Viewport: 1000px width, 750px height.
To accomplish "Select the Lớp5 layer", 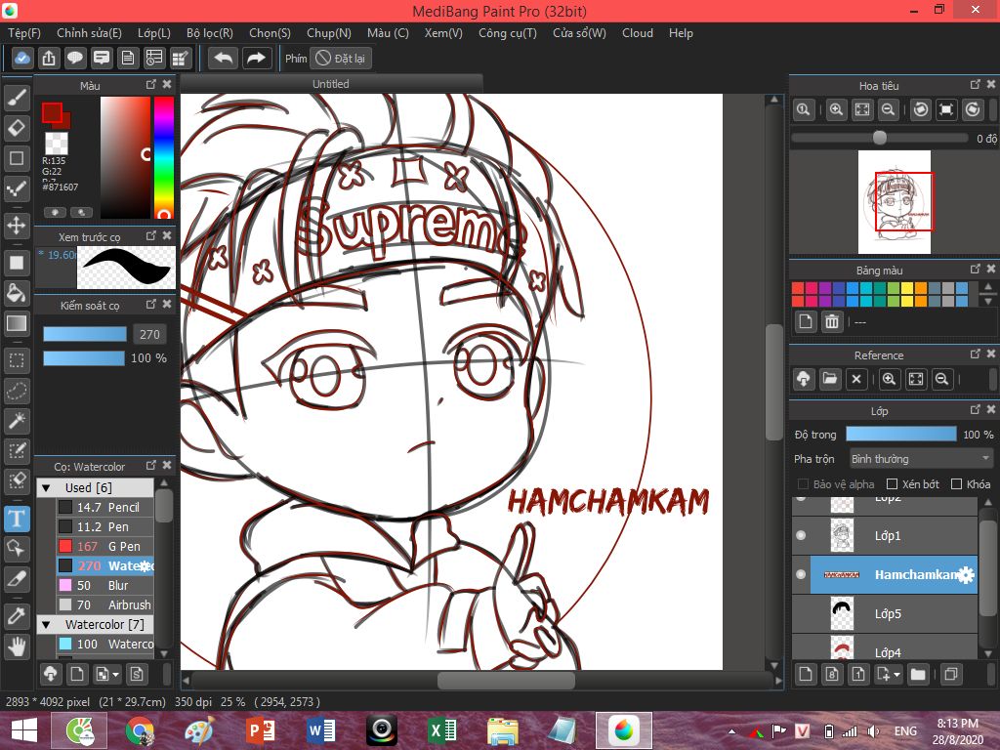I will (885, 613).
